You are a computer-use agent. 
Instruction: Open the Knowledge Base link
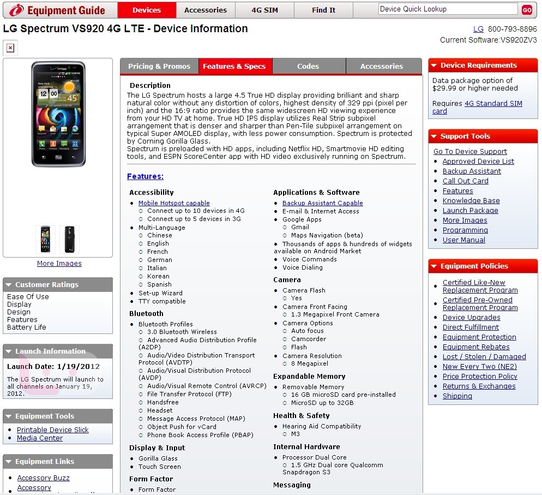[471, 201]
